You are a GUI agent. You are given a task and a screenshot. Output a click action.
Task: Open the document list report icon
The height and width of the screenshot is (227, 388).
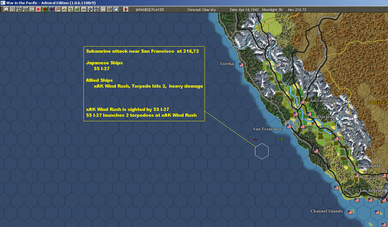pyautogui.click(x=13, y=9)
